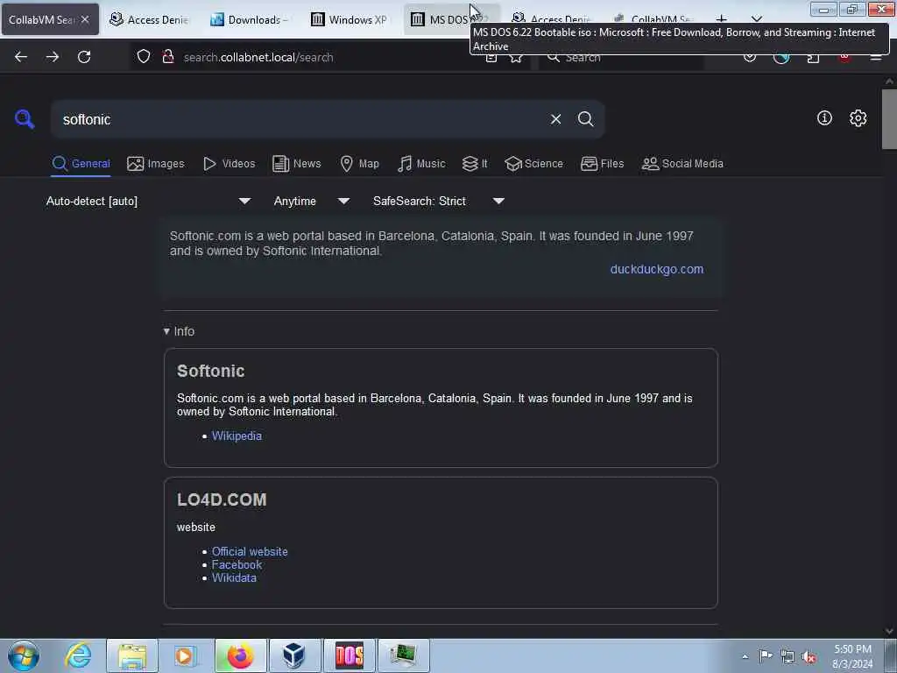Select the Images search category
Viewport: 897px width, 673px height.
click(156, 164)
